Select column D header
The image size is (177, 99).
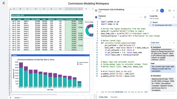(x=36, y=9)
